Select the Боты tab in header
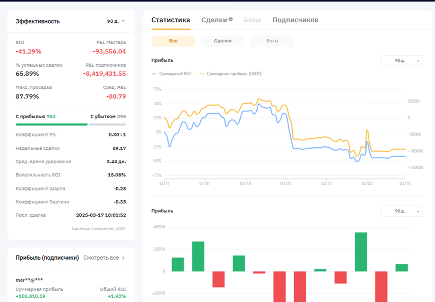Image resolution: width=435 pixels, height=302 pixels. (x=252, y=20)
